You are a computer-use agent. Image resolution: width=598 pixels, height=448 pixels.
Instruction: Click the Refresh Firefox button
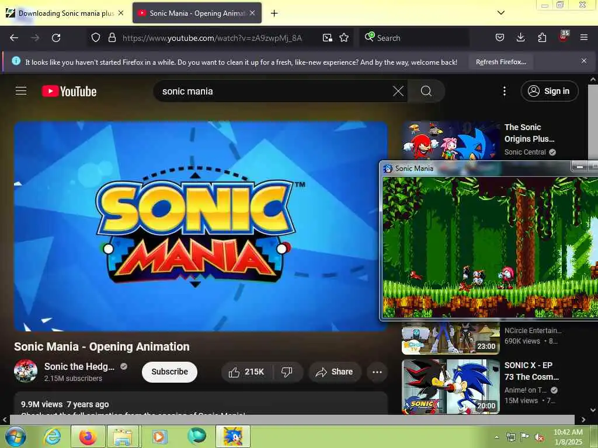click(501, 62)
